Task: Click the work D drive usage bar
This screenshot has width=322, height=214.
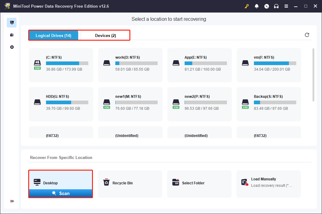Action: tap(136, 63)
